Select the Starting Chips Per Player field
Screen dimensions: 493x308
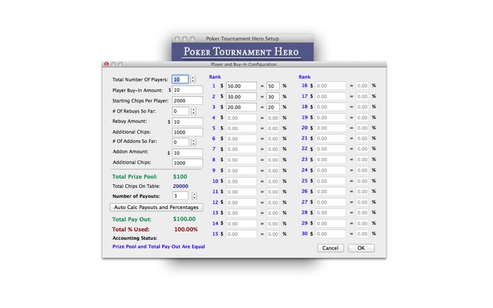pos(187,100)
